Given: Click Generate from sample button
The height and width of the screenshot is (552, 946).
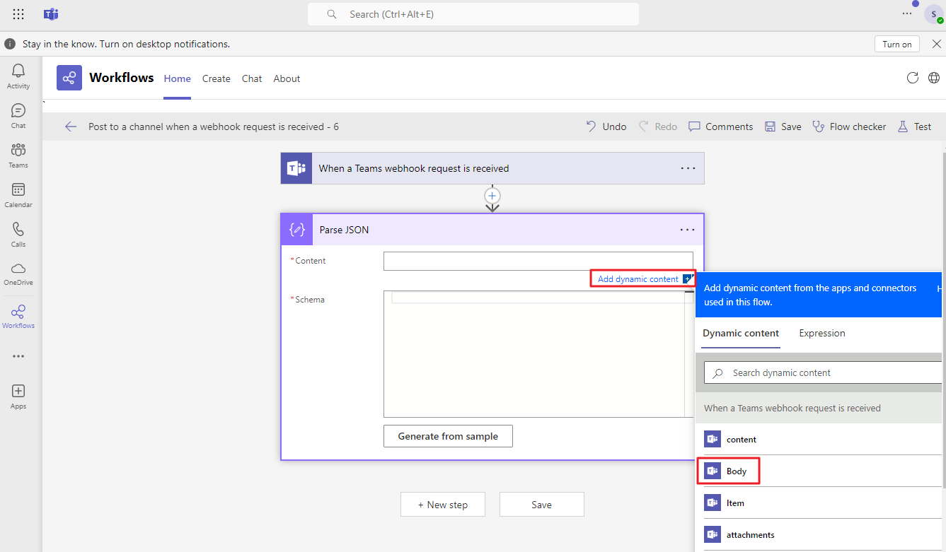Looking at the screenshot, I should click(x=448, y=436).
